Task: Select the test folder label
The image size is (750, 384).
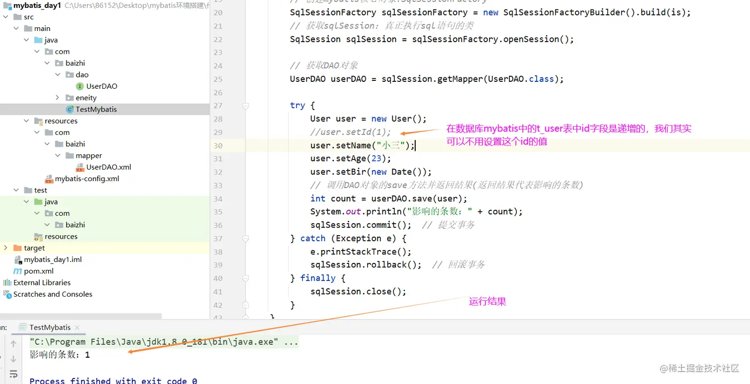Action: [x=41, y=191]
